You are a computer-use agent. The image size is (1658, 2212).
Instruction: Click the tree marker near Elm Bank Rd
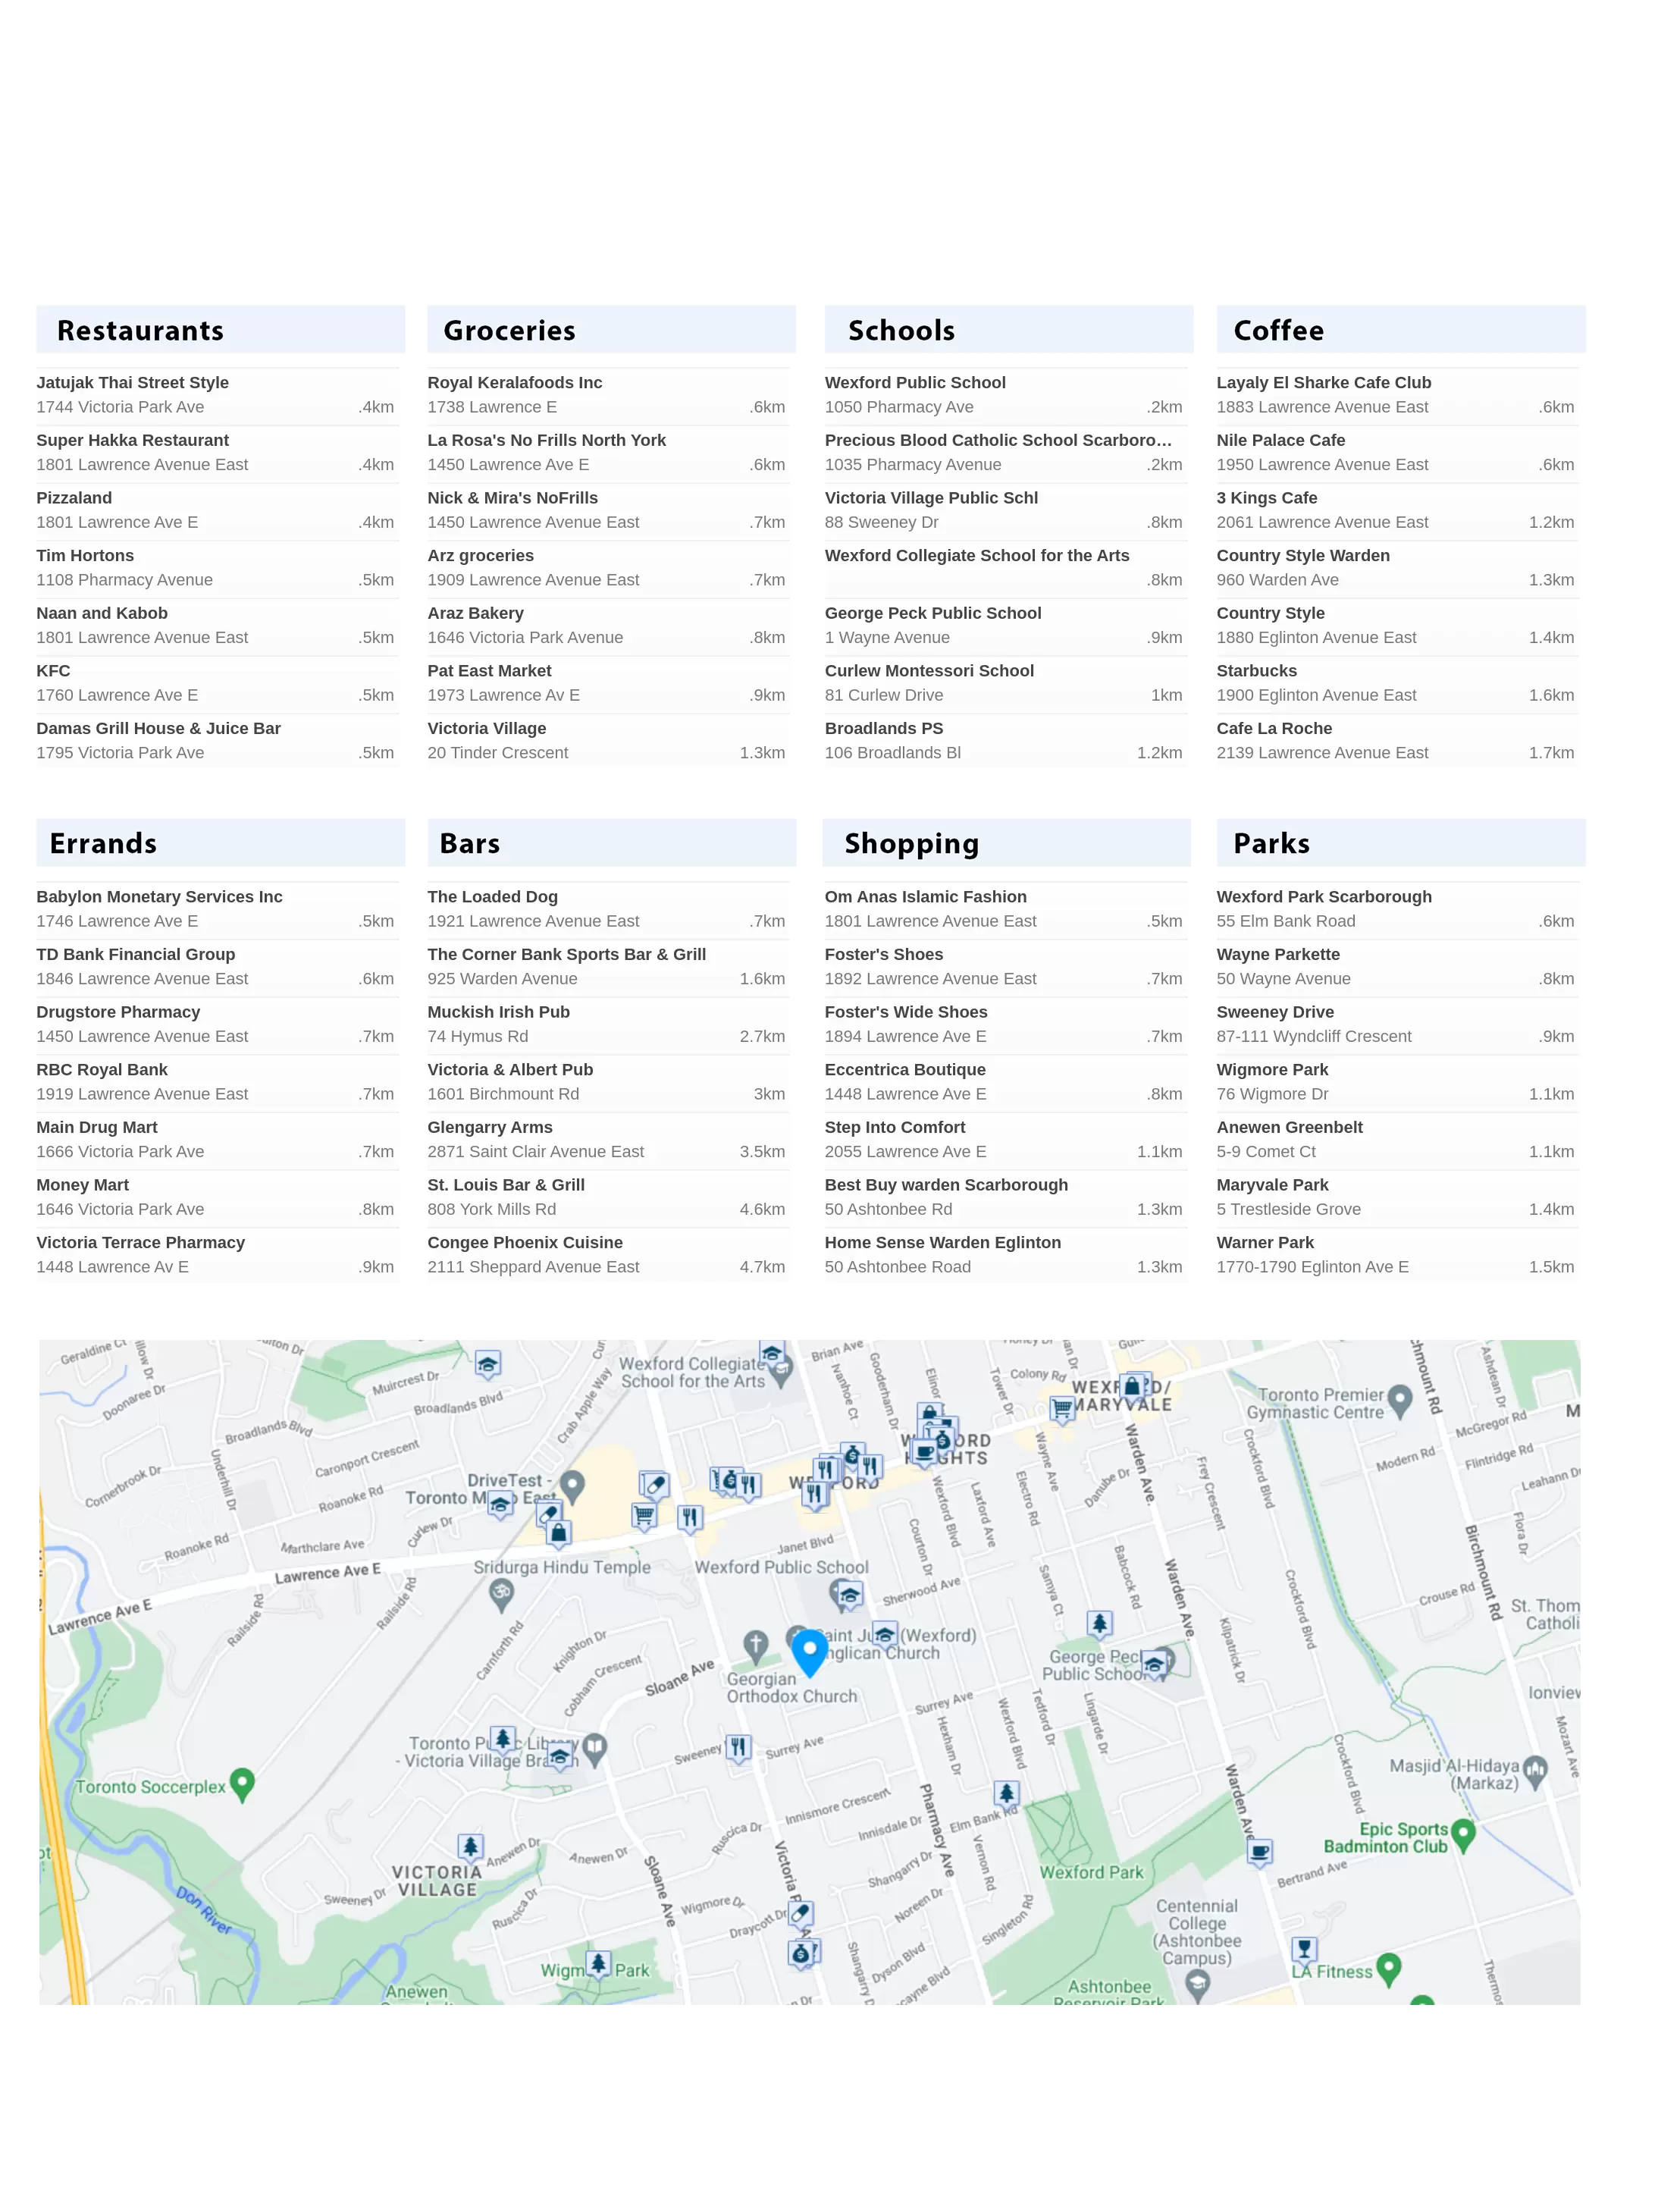click(x=1006, y=1793)
